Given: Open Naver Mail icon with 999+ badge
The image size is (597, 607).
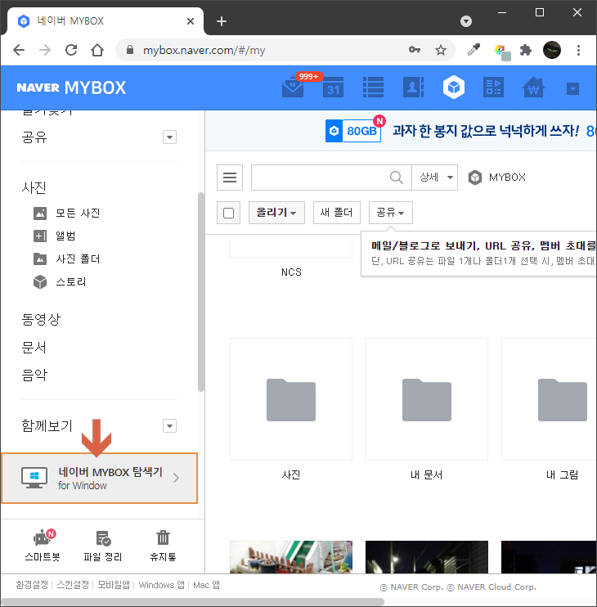Looking at the screenshot, I should tap(294, 88).
